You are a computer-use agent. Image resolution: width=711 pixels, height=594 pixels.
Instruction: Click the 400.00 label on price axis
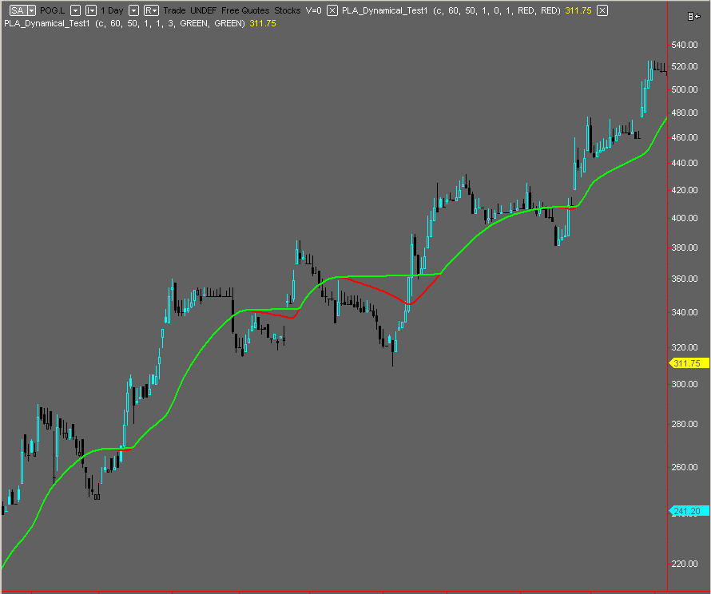[686, 218]
